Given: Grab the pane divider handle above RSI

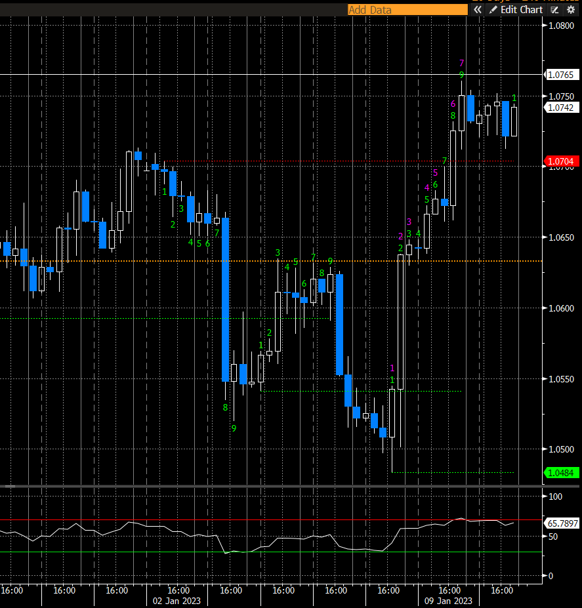Looking at the screenshot, I should (10, 486).
